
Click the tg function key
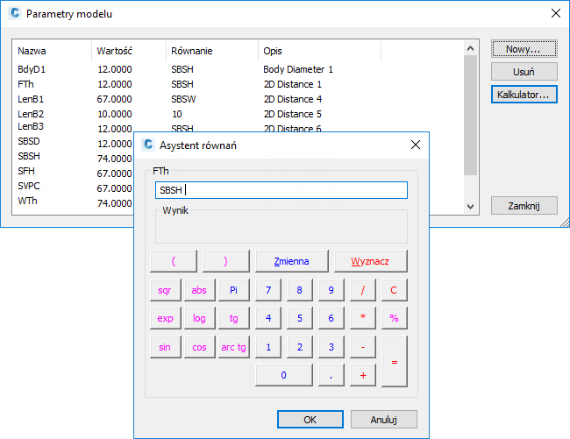tap(234, 318)
